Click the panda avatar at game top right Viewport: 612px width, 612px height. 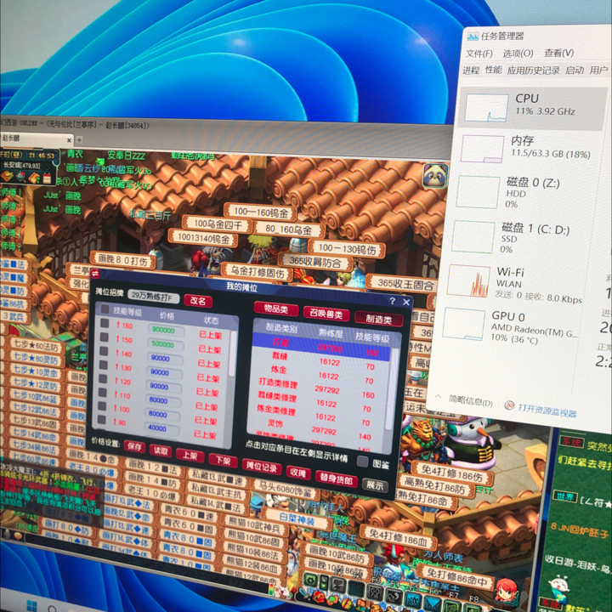tap(435, 176)
